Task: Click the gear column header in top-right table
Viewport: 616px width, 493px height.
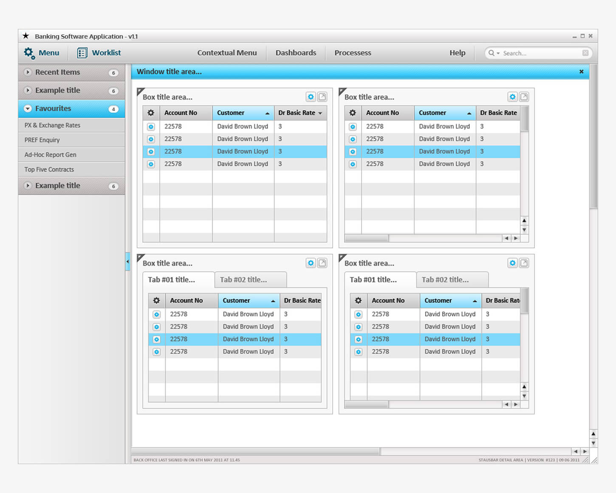Action: click(x=353, y=113)
